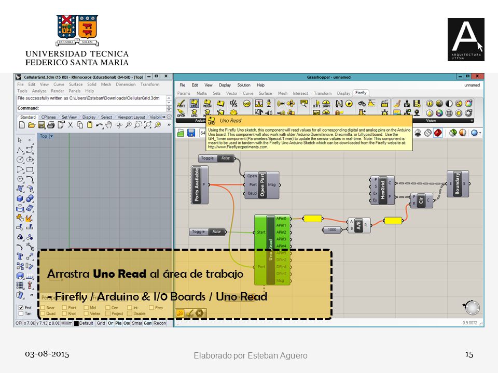This screenshot has width=498, height=373.
Task: Click the paintbrush icon in Firefly Vision group
Action: click(397, 104)
